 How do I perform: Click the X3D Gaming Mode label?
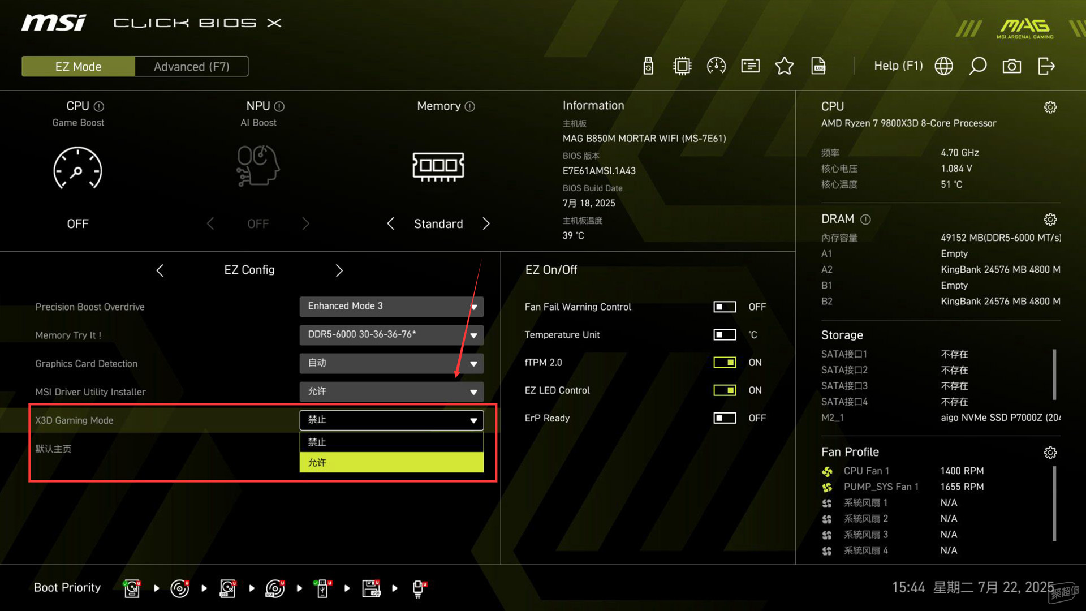click(74, 420)
